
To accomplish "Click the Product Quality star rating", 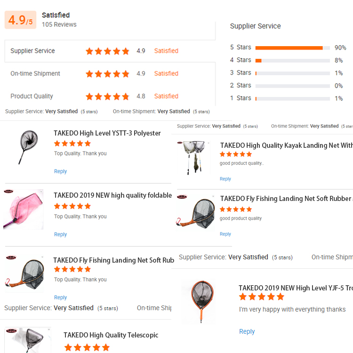I will (107, 96).
